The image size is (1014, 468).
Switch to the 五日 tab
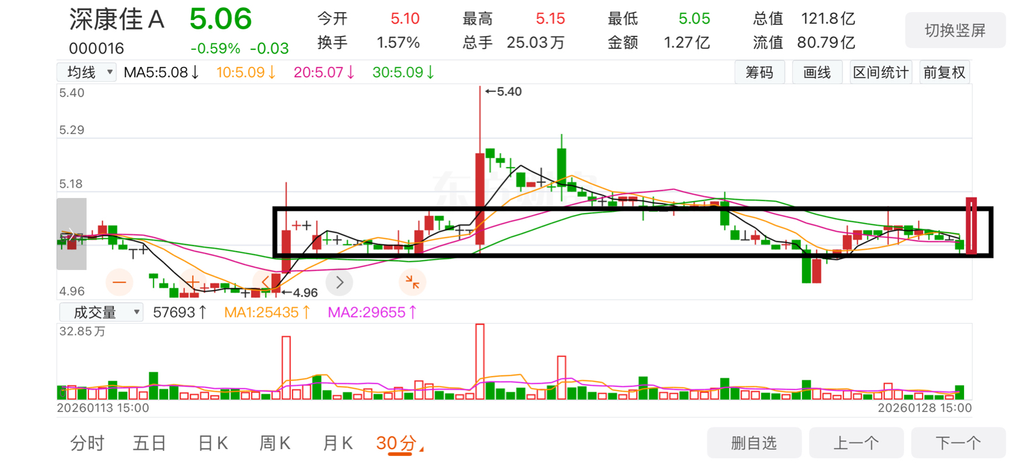(149, 443)
